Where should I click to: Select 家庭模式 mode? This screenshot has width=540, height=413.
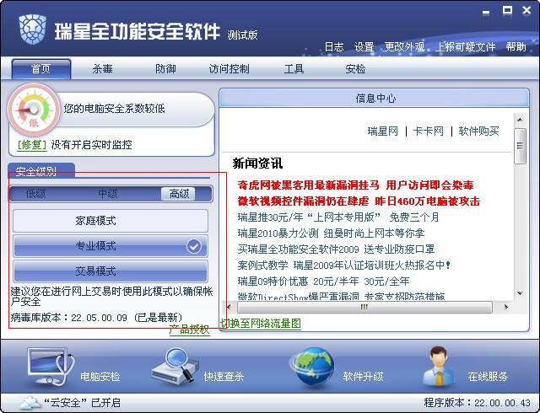coord(111,221)
